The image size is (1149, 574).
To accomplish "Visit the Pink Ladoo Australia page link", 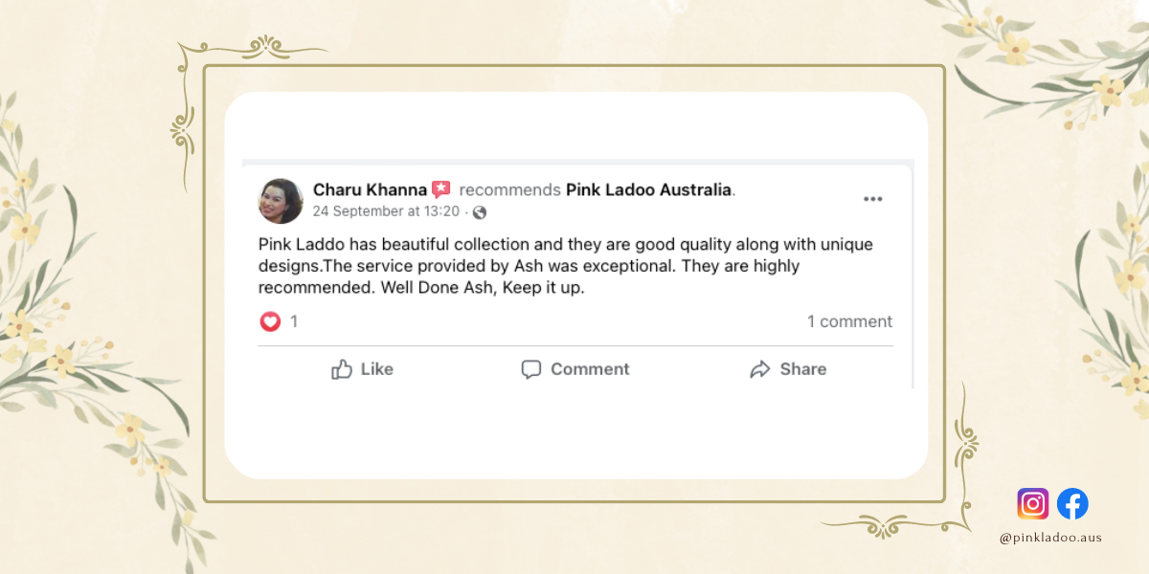I will coord(648,189).
